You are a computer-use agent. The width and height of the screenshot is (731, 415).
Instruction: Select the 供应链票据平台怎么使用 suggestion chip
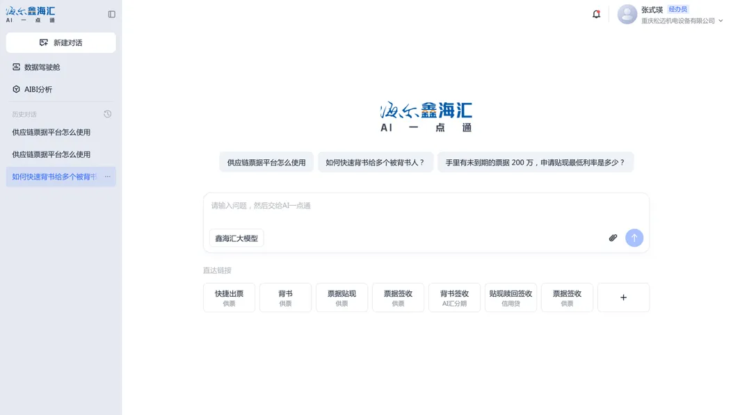tap(266, 163)
